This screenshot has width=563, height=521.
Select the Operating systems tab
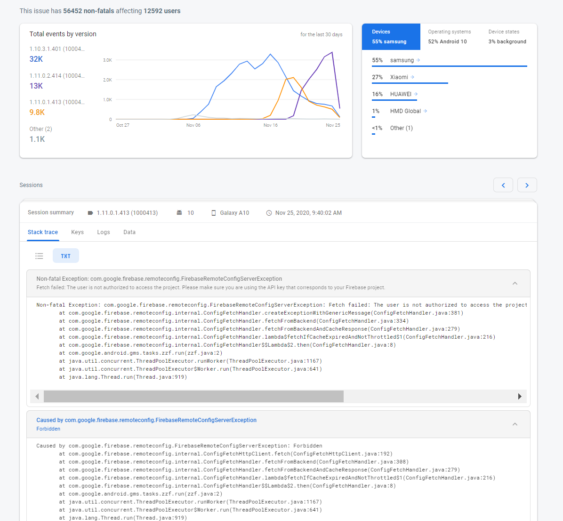pyautogui.click(x=449, y=37)
